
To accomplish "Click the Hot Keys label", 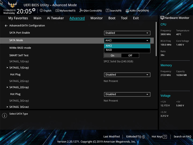I will [x=157, y=137].
